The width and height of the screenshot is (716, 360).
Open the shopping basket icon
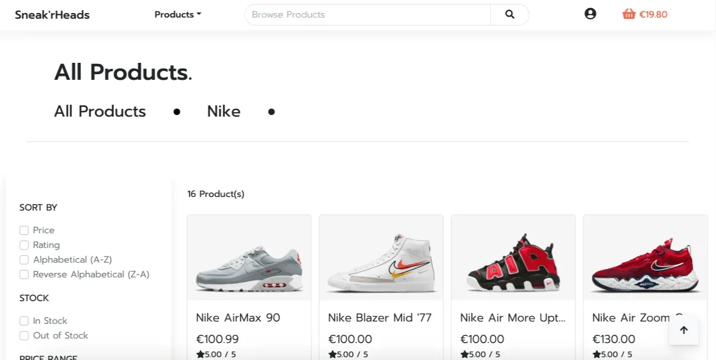[629, 14]
